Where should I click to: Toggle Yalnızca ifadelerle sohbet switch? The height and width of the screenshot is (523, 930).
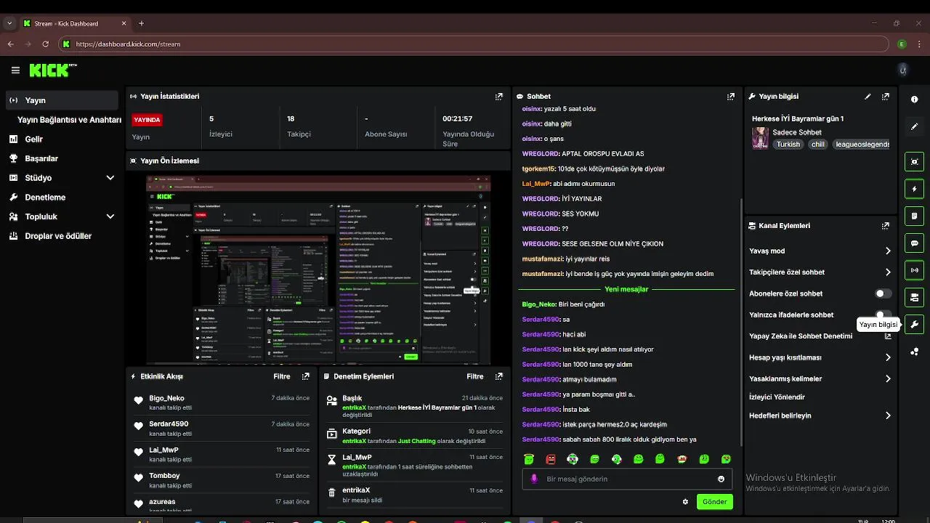tap(883, 315)
